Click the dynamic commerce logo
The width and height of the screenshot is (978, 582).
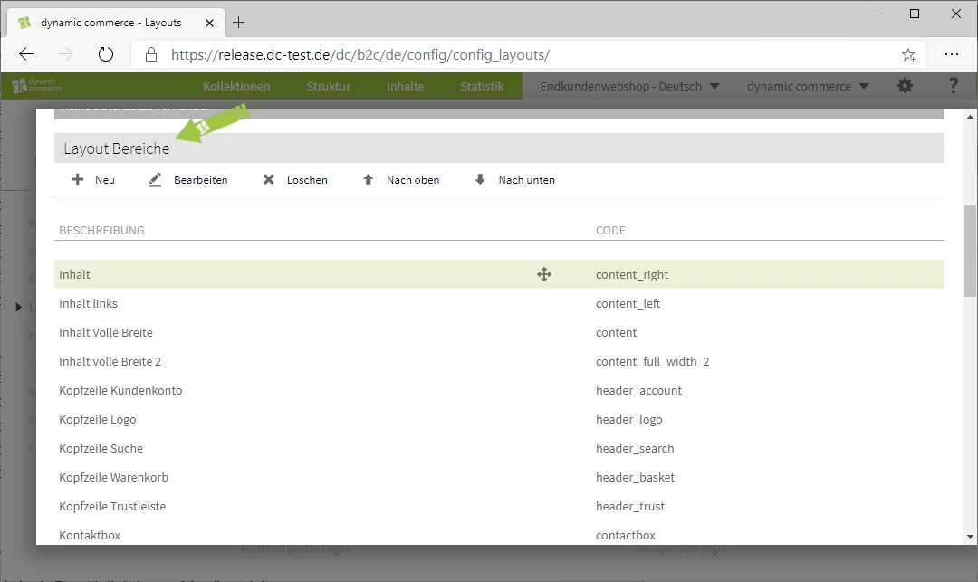coord(37,85)
